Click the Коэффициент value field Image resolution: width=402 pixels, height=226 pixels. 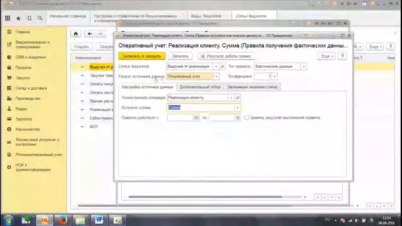point(263,77)
